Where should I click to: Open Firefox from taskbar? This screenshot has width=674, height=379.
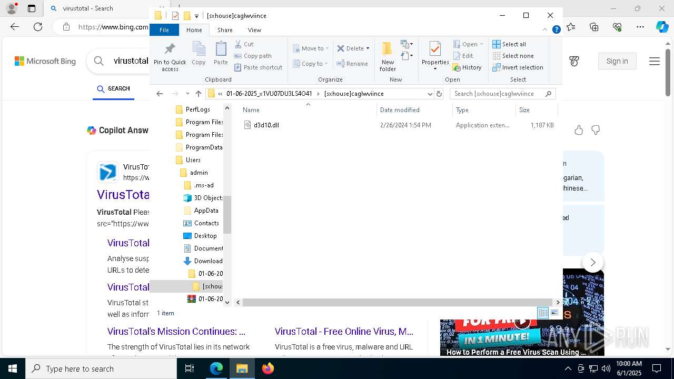(x=268, y=368)
